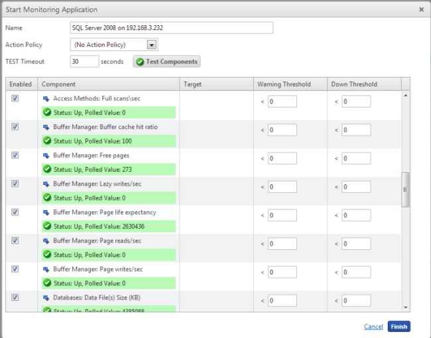Click the Page reads/sec component icon

[46, 241]
